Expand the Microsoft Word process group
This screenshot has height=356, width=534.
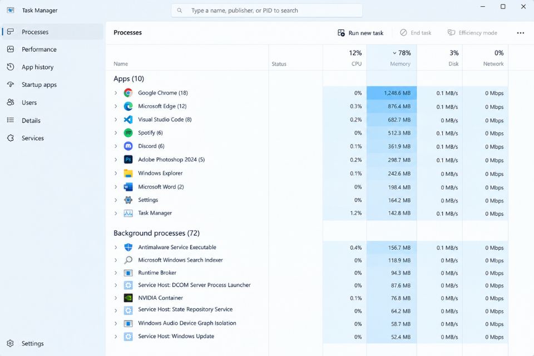coord(116,187)
